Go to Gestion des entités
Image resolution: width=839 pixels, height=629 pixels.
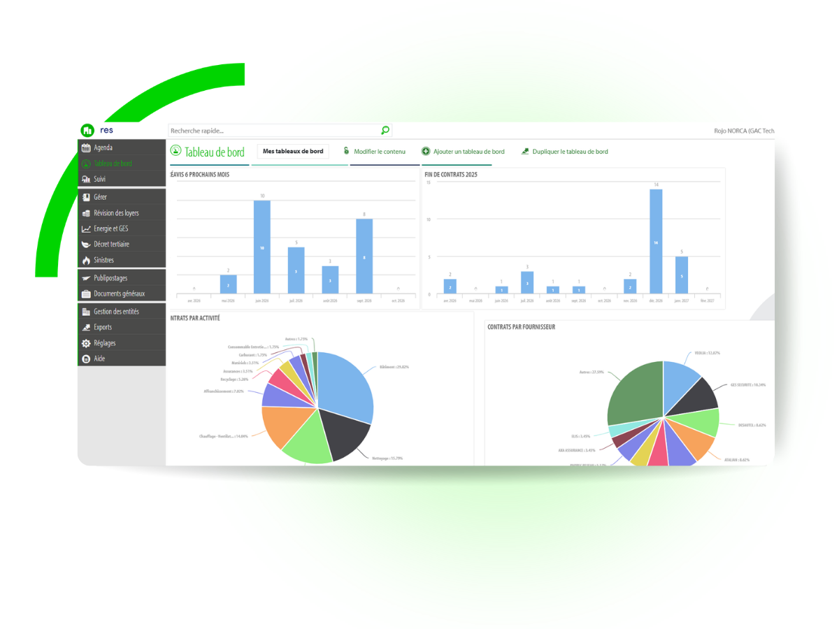click(x=116, y=312)
